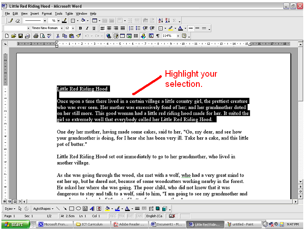Expand the AutoShapes menu
Image resolution: width=306 pixels, height=231 pixels.
point(43,208)
